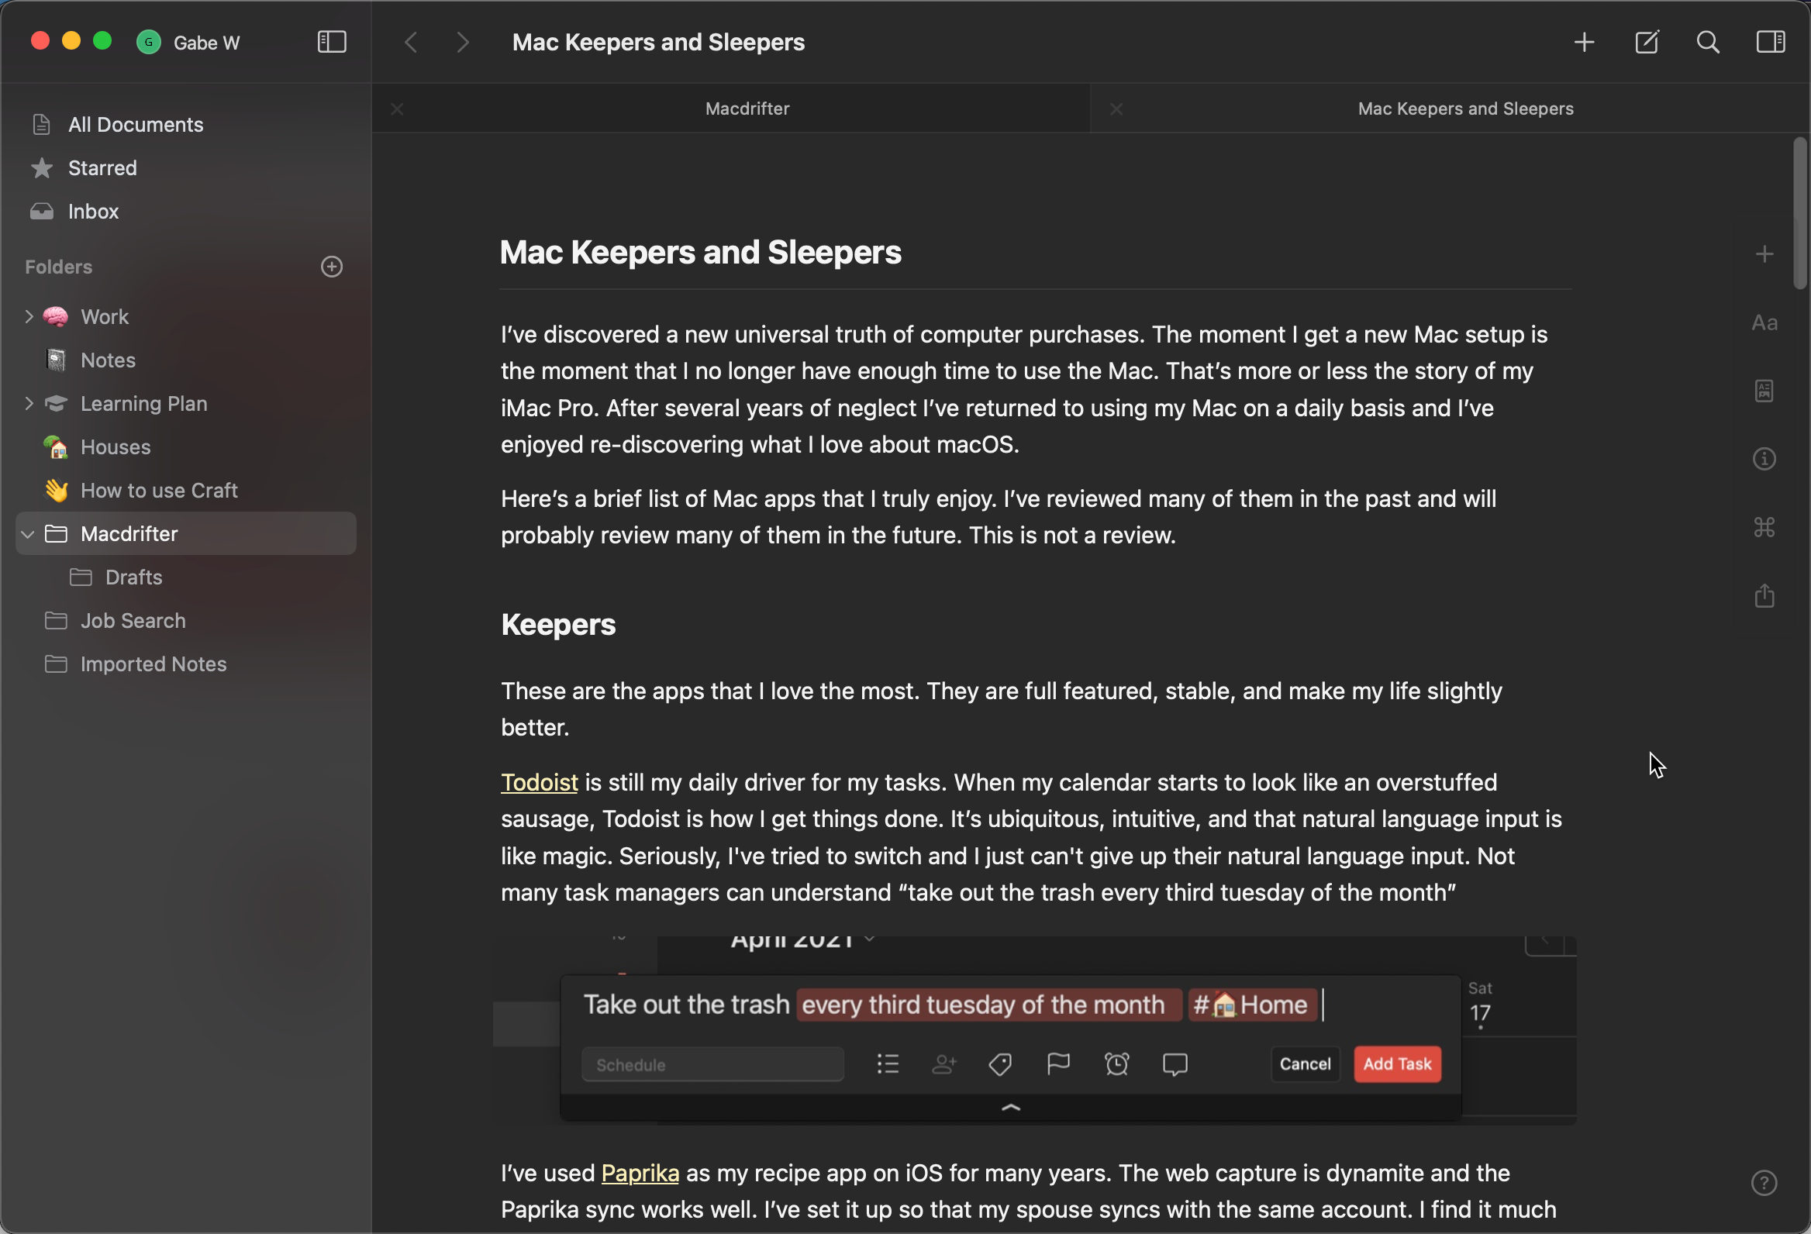Follow the Todoist link
1811x1234 pixels.
539,782
